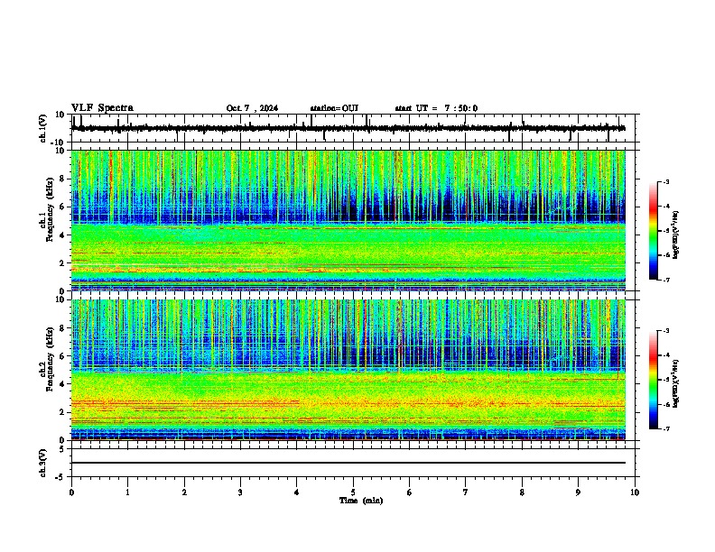Click the ch.1 "Frequency (kHz)" axis label

click(x=50, y=209)
